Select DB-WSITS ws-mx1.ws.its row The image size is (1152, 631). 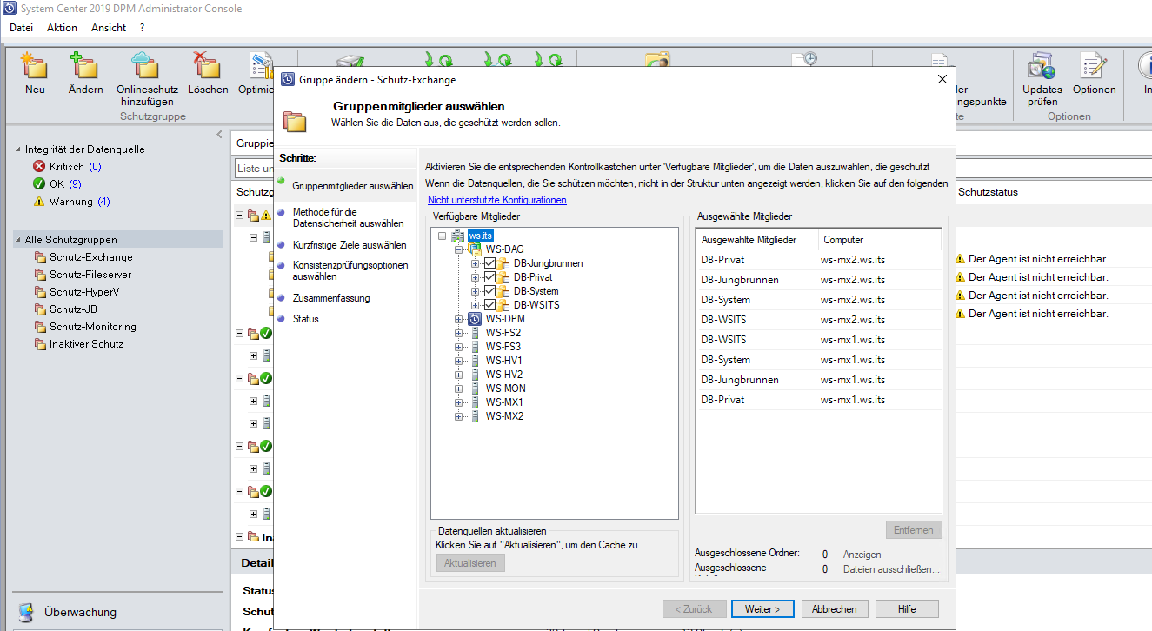coord(818,340)
